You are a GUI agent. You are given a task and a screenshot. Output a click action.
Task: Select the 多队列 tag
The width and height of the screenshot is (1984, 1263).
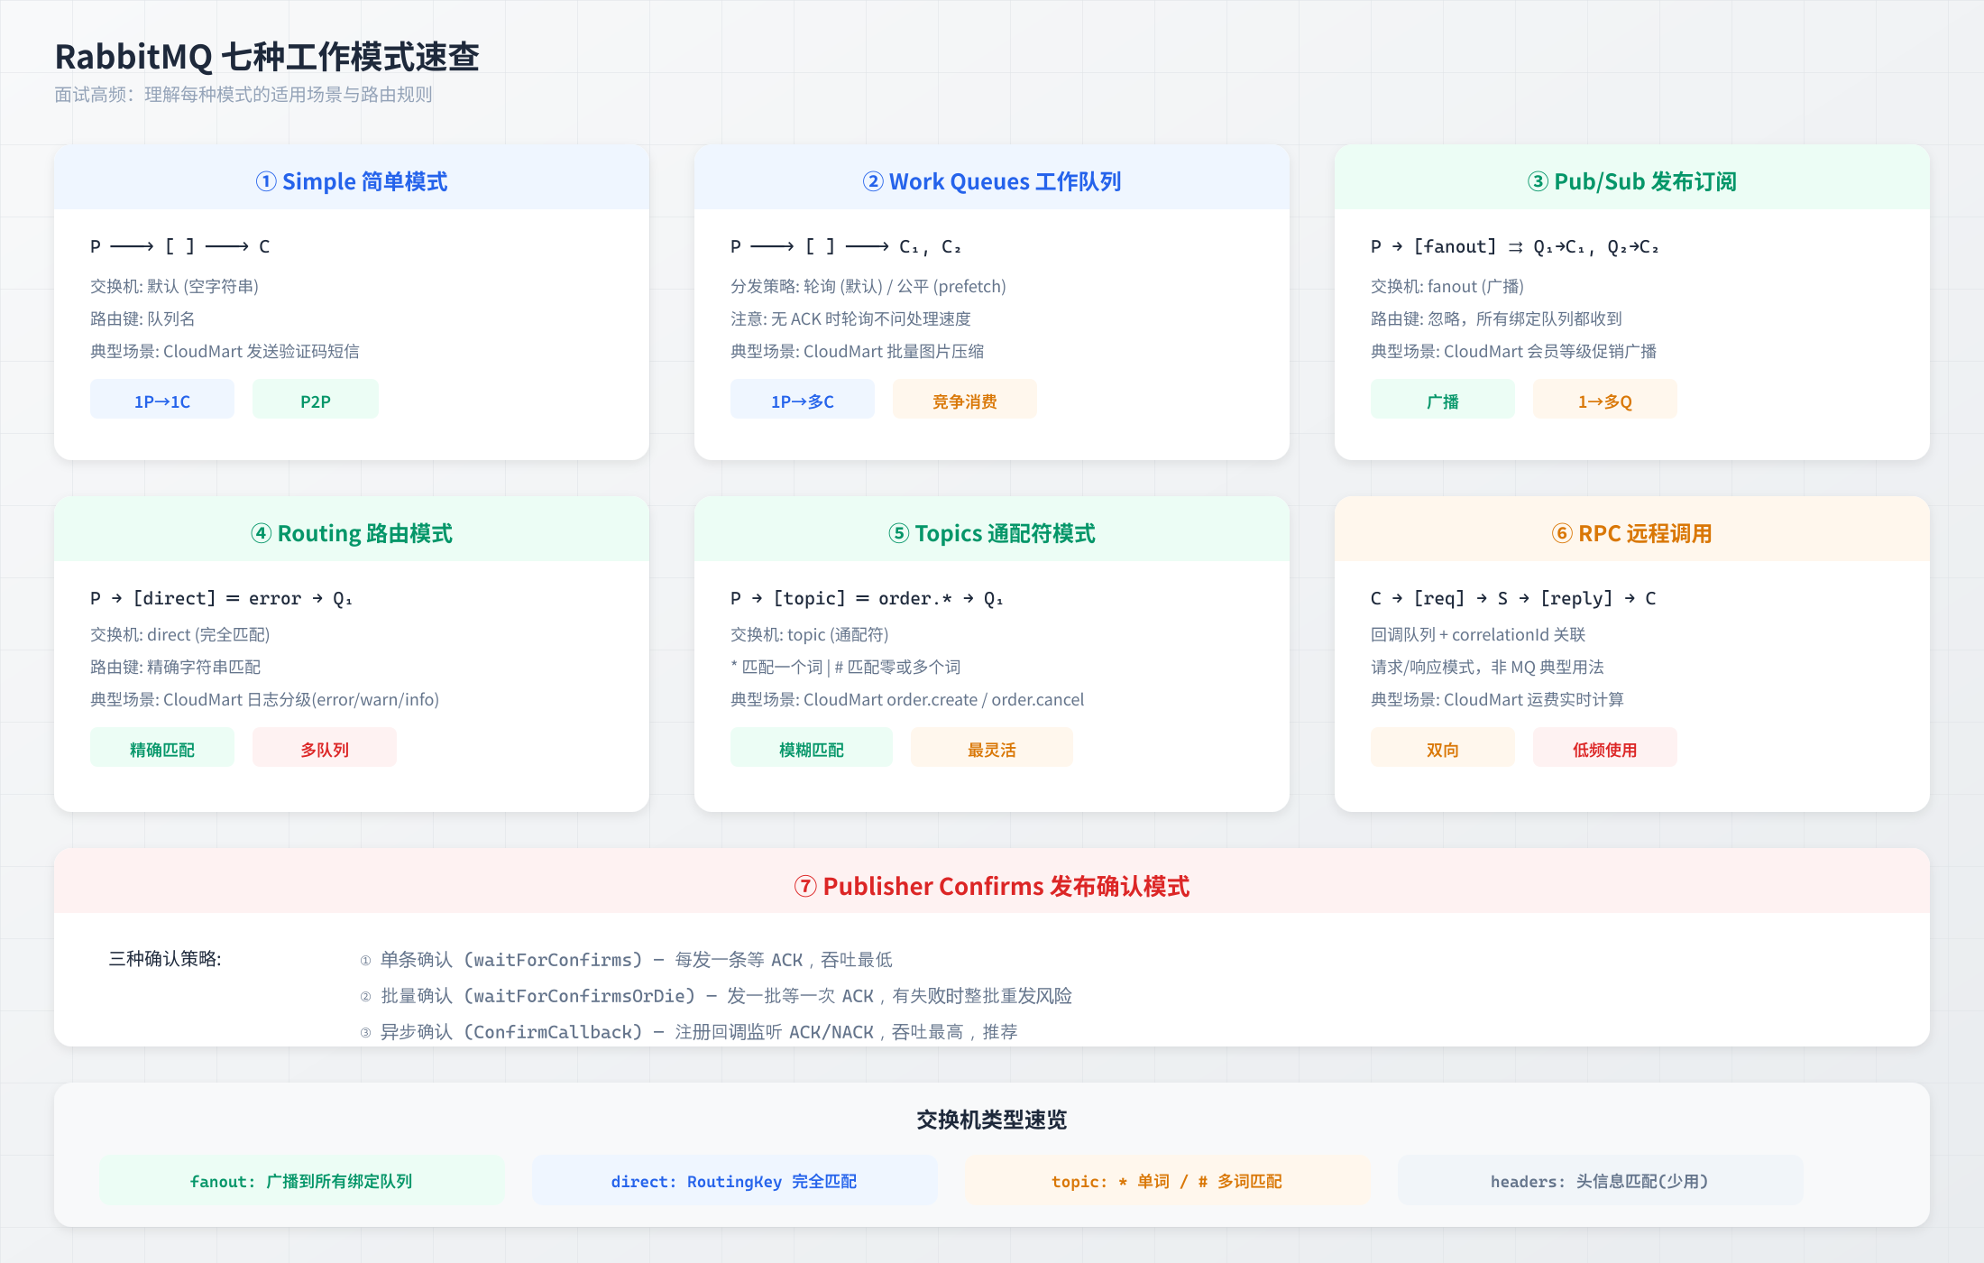[325, 749]
